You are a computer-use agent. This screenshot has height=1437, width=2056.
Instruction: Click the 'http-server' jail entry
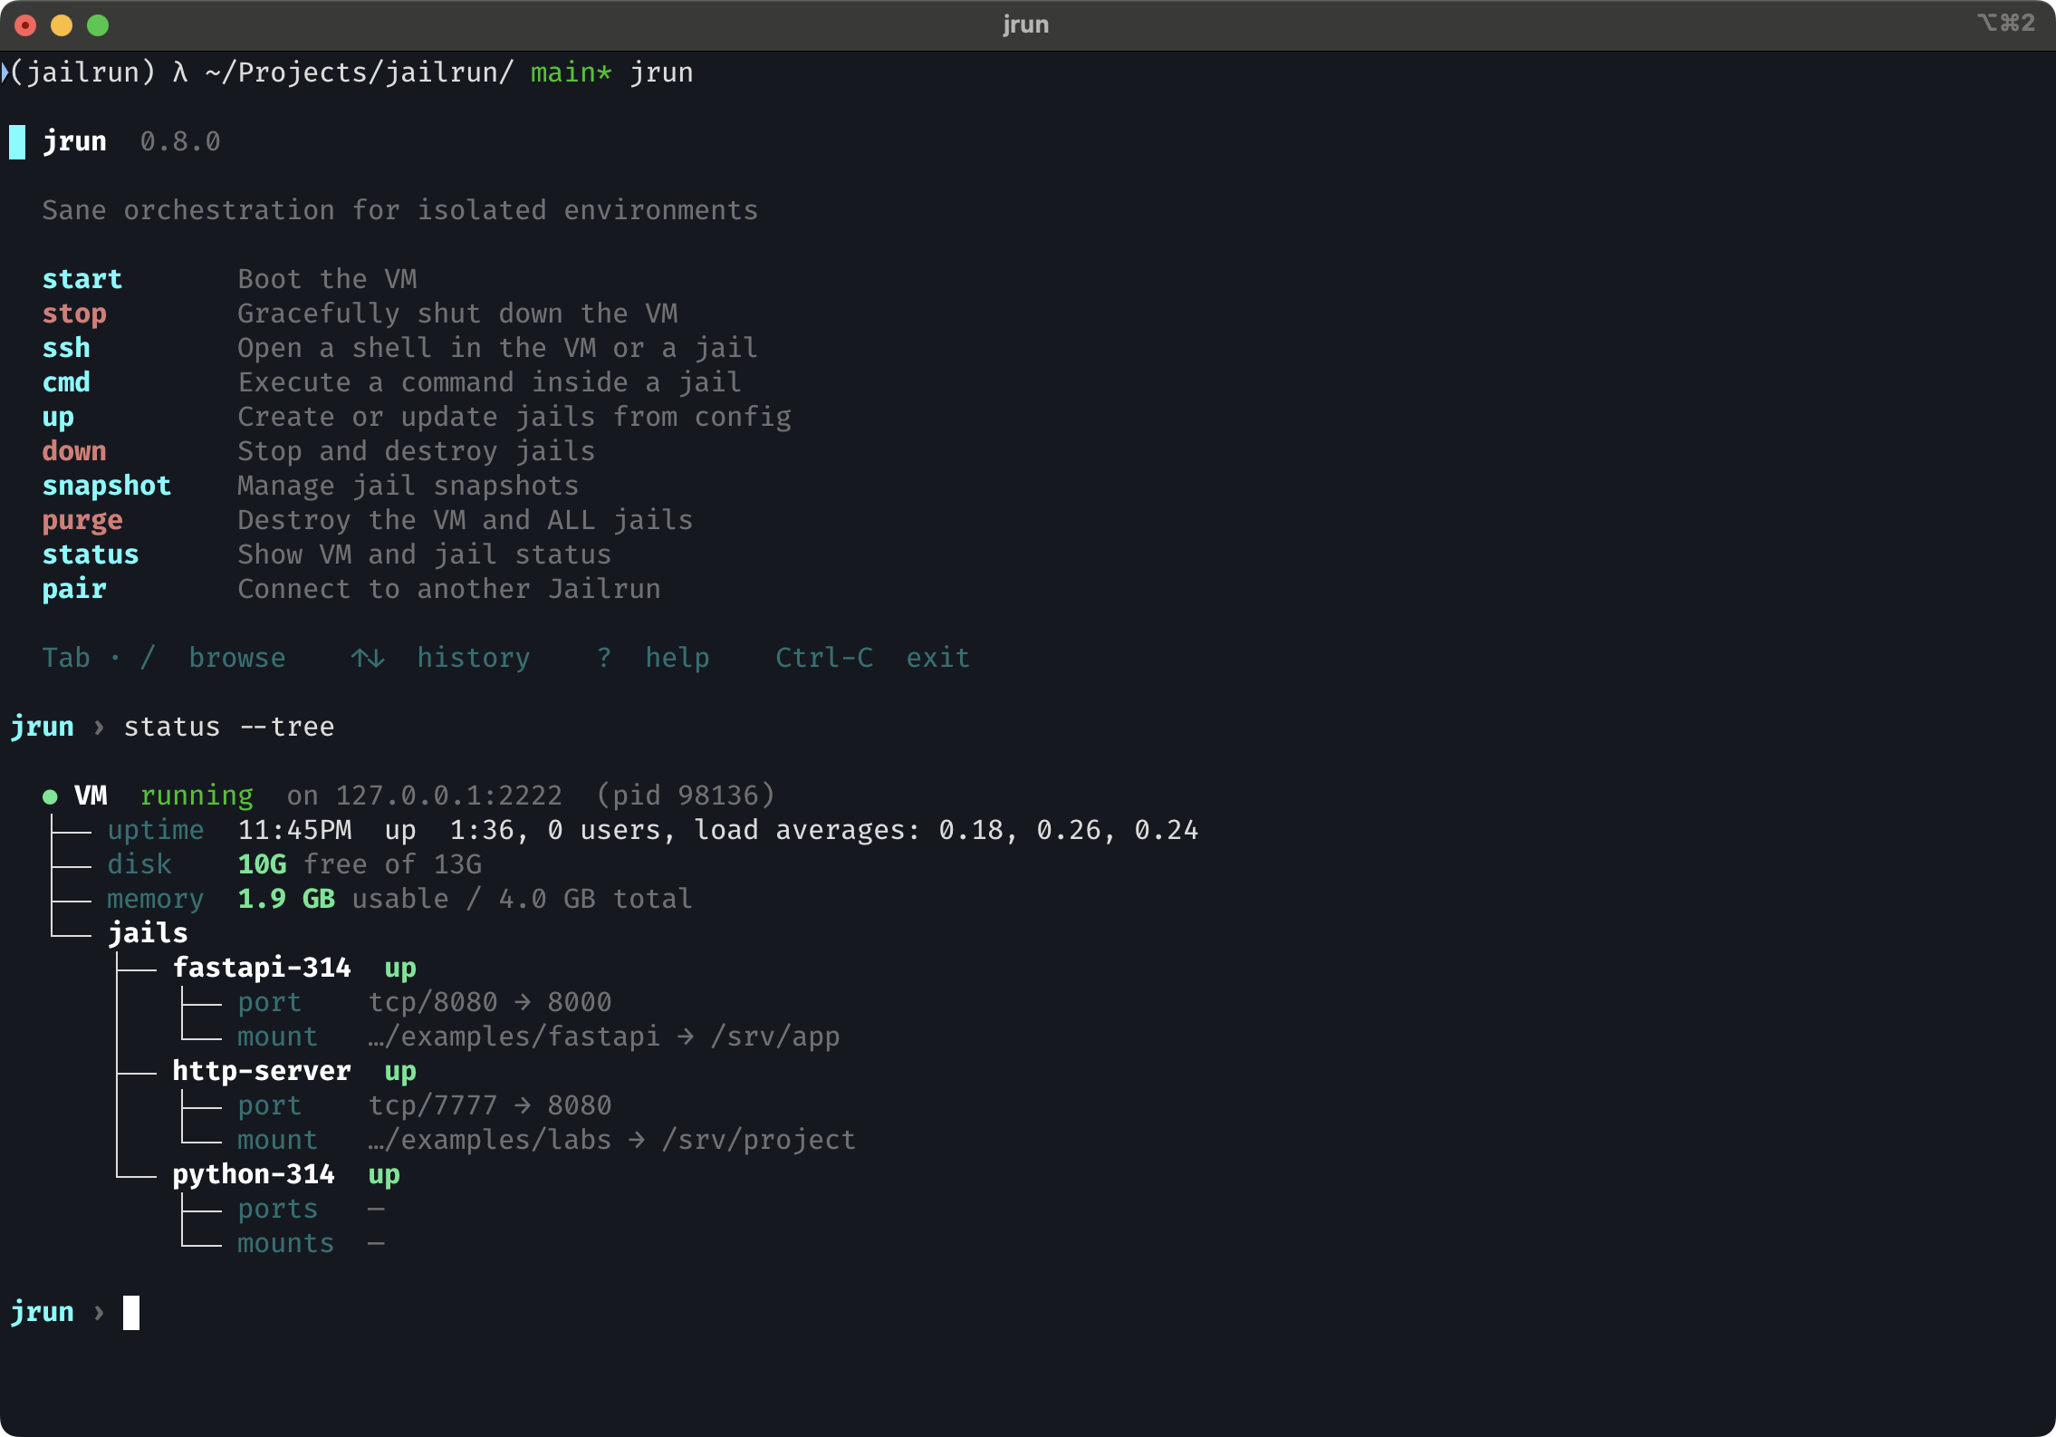click(x=262, y=1071)
